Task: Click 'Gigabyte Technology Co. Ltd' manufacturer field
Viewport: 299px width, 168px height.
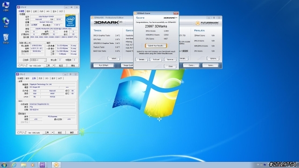Action: pos(52,84)
